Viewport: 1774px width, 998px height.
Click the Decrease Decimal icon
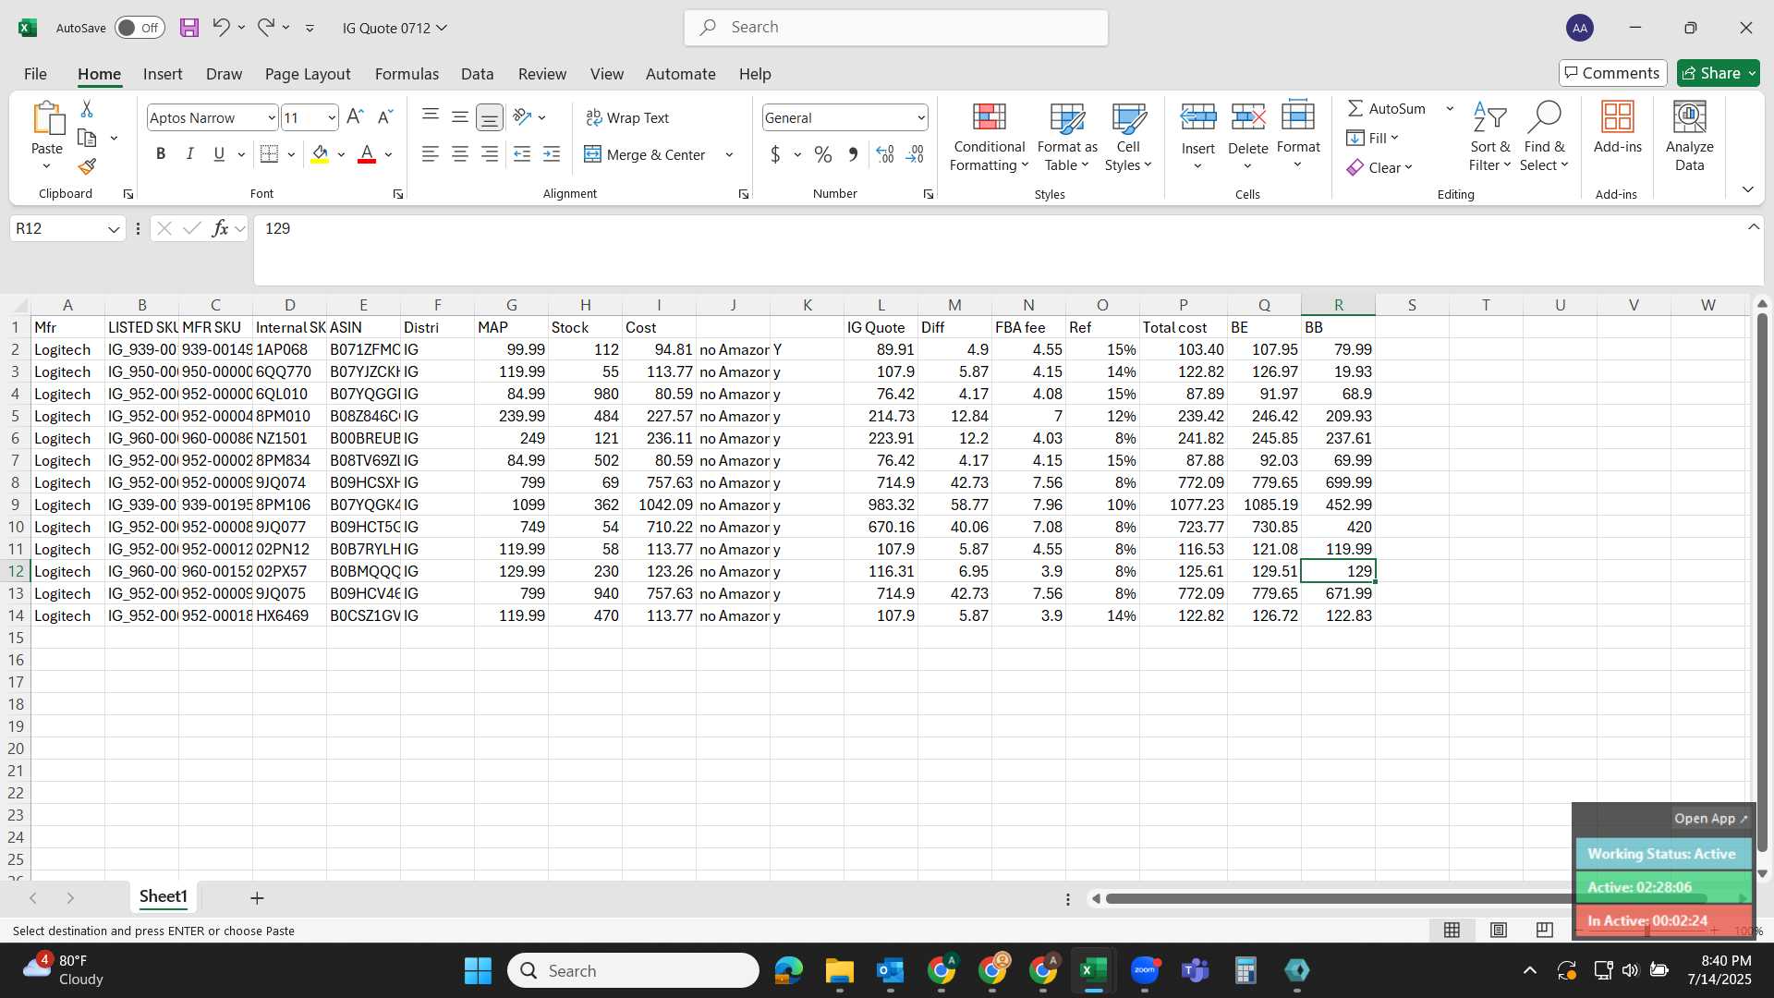pos(915,154)
